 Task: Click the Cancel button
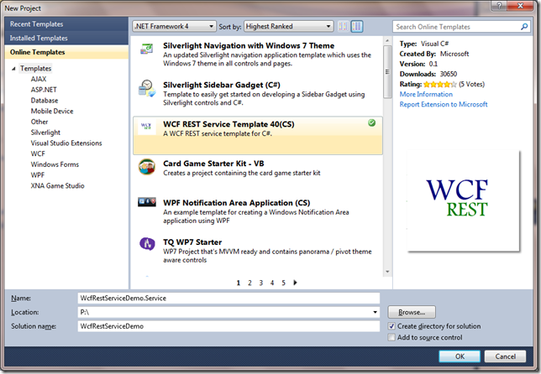point(505,356)
